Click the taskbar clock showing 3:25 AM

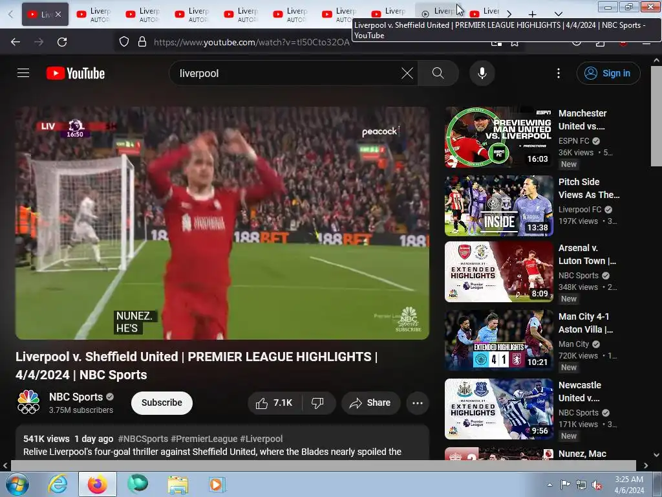(x=629, y=485)
